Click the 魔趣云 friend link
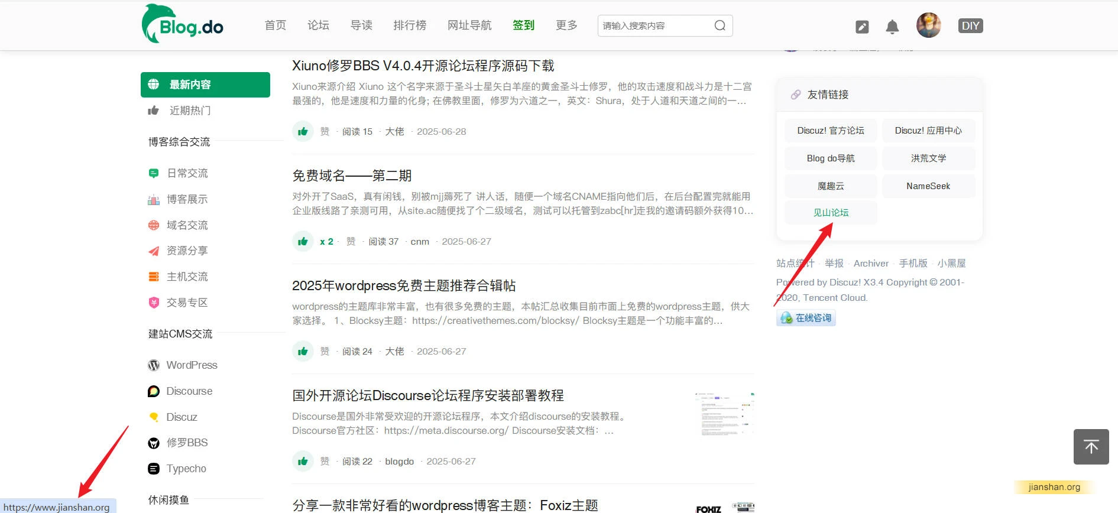Image resolution: width=1118 pixels, height=513 pixels. pos(831,186)
